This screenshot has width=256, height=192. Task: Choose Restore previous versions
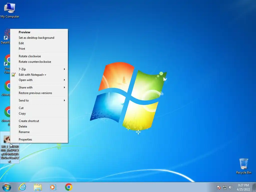39,93
